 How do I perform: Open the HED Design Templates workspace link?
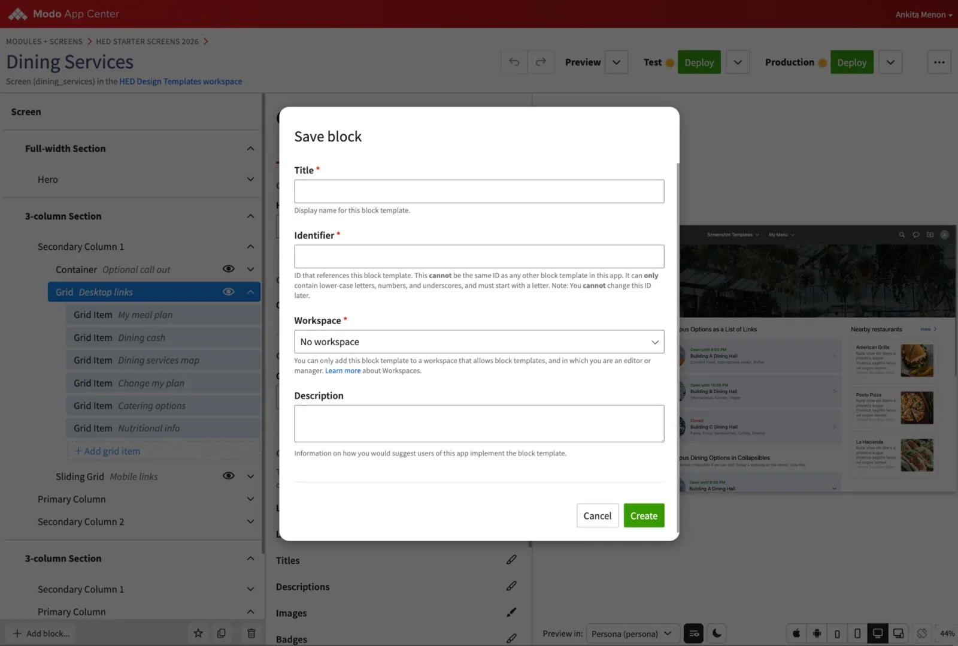tap(181, 81)
